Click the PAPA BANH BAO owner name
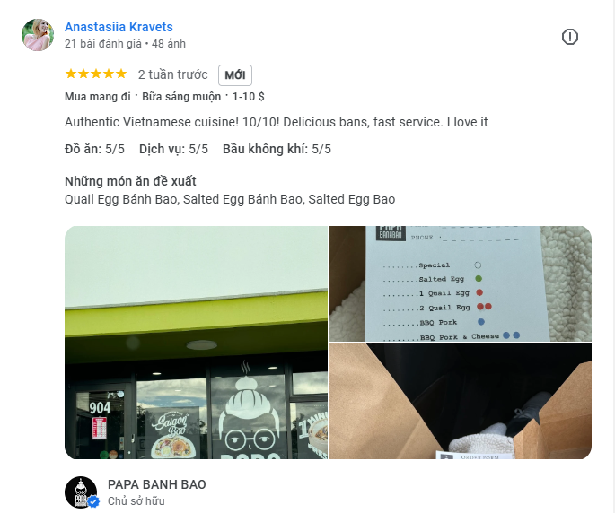Image resolution: width=615 pixels, height=513 pixels. coord(157,484)
